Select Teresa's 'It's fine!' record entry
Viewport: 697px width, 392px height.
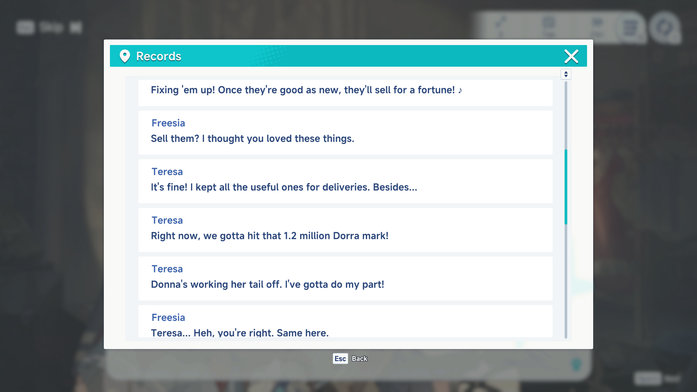pos(345,181)
